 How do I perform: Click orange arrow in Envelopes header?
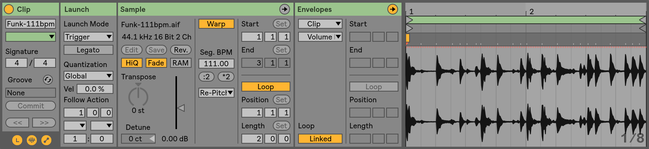pos(392,9)
